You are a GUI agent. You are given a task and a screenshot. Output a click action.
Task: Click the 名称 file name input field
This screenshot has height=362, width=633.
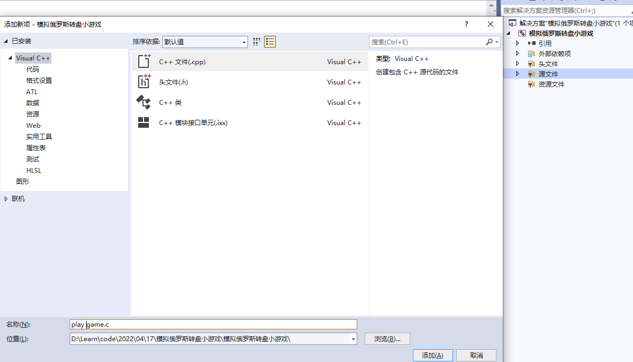click(213, 324)
